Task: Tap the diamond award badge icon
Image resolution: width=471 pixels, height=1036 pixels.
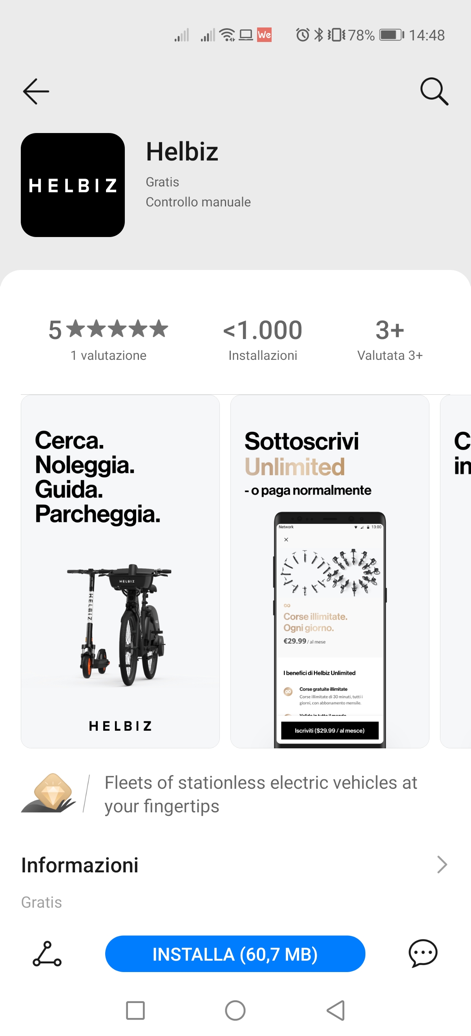Action: pos(48,793)
